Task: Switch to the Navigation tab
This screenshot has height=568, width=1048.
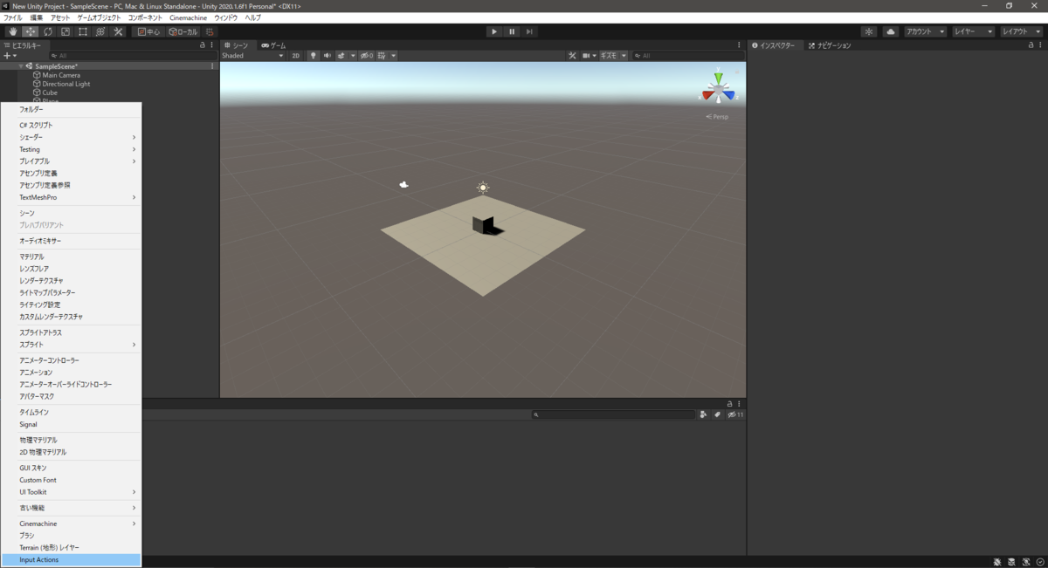Action: [x=829, y=45]
